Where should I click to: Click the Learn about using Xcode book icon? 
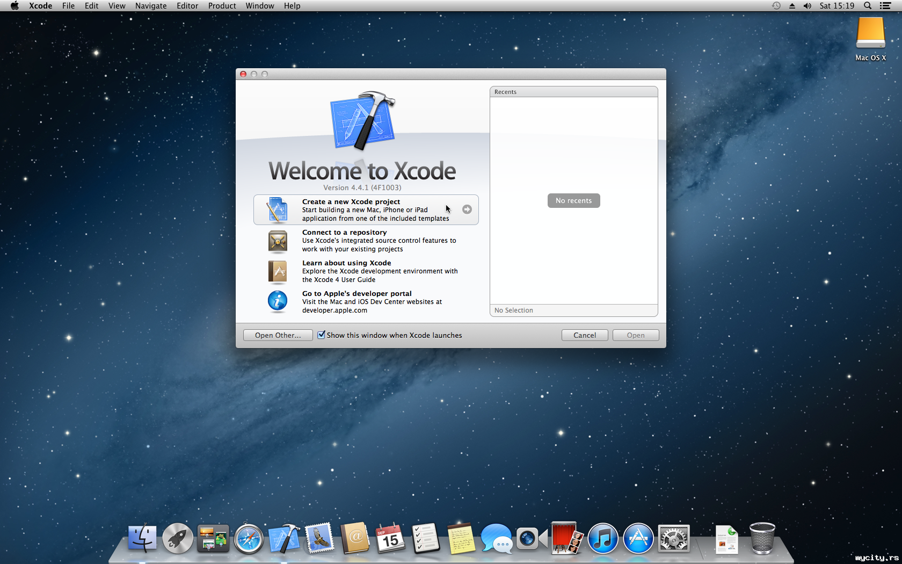[x=278, y=271]
